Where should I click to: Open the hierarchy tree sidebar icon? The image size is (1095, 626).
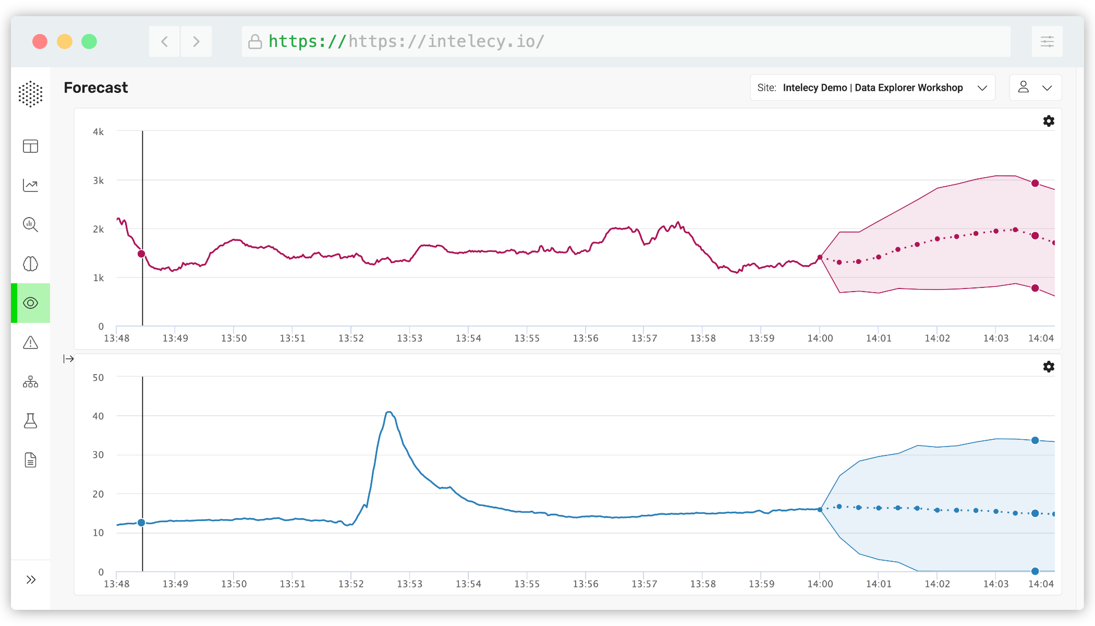[x=30, y=382]
